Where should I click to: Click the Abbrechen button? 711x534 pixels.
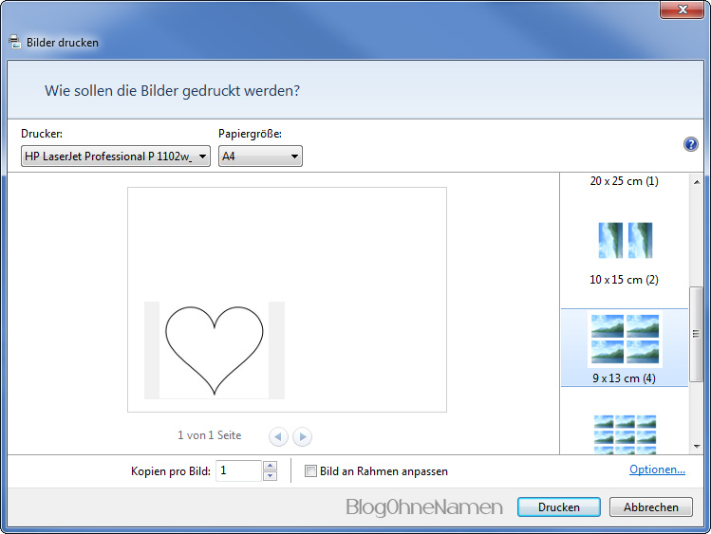[x=650, y=507]
